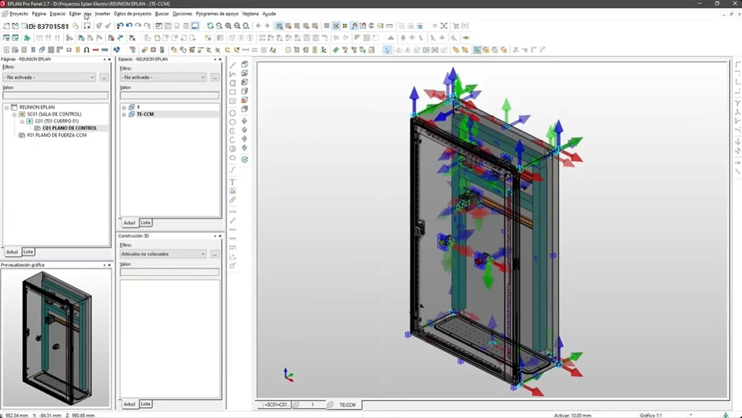Click the green circular rotate view icon
The image size is (742, 418).
[245, 160]
